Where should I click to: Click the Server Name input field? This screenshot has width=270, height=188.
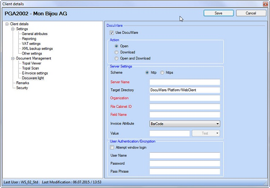click(184, 82)
